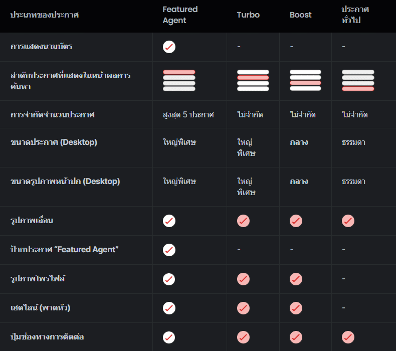Click the ขนาดประกาศ (Desktop) row label

54,142
